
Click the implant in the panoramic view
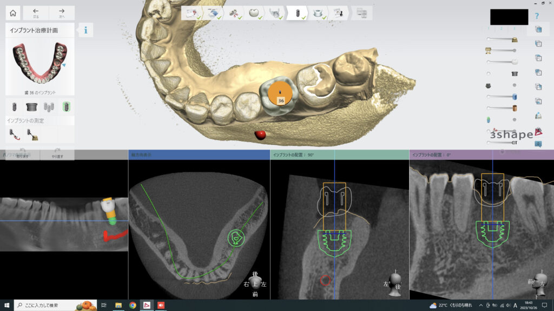click(x=109, y=211)
